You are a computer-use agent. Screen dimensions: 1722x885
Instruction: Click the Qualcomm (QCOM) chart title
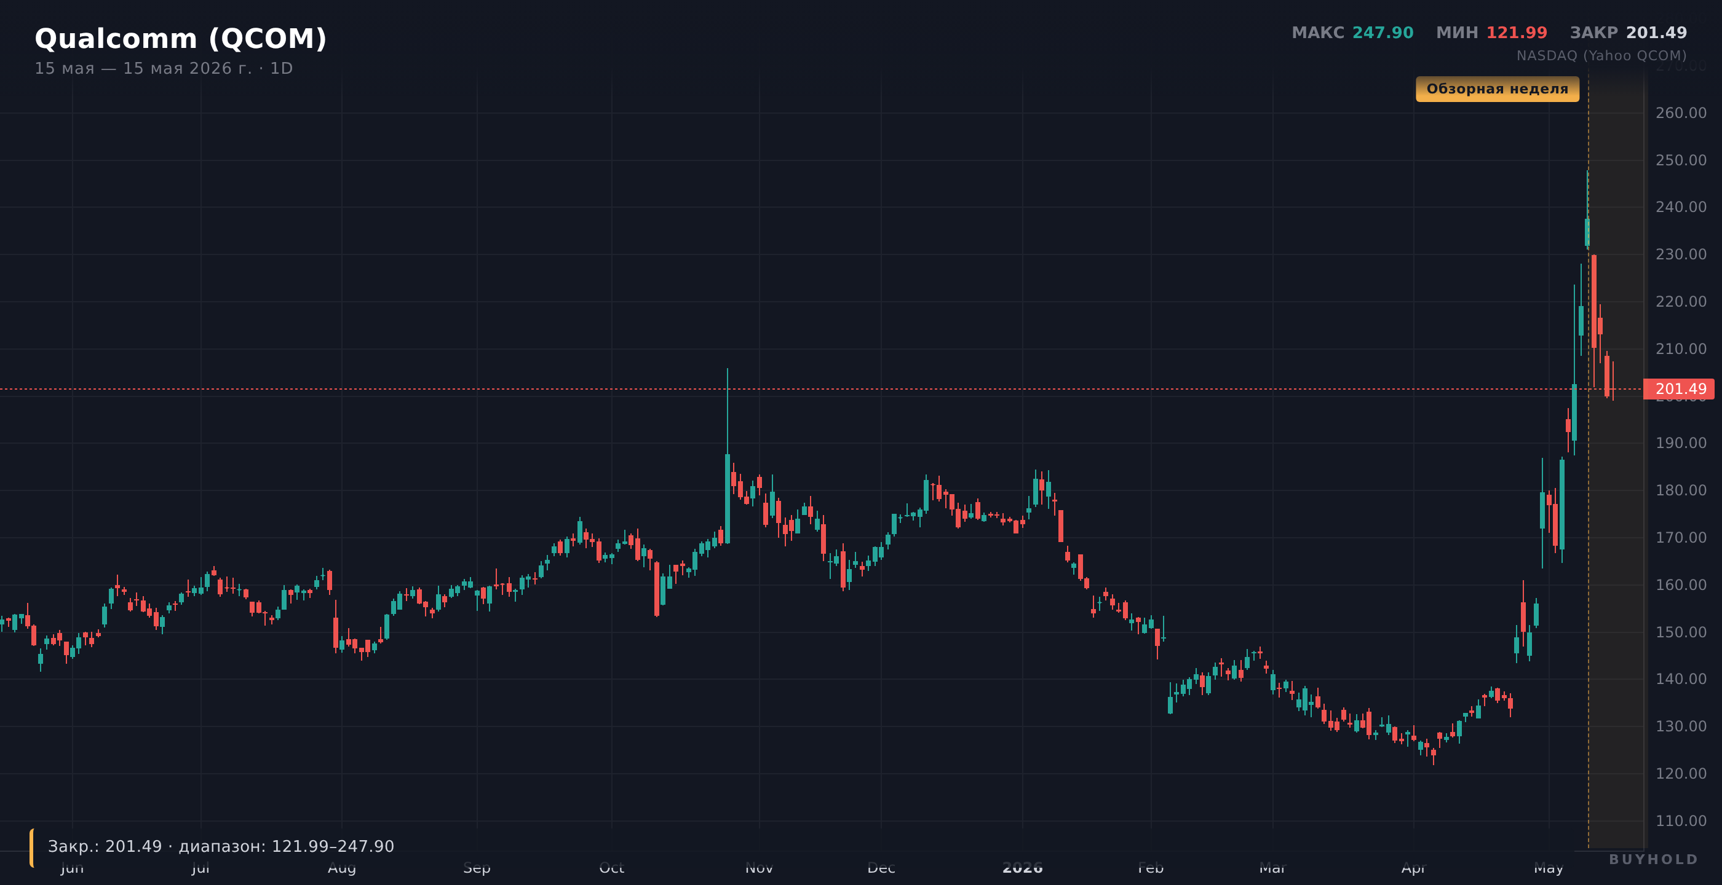(180, 39)
